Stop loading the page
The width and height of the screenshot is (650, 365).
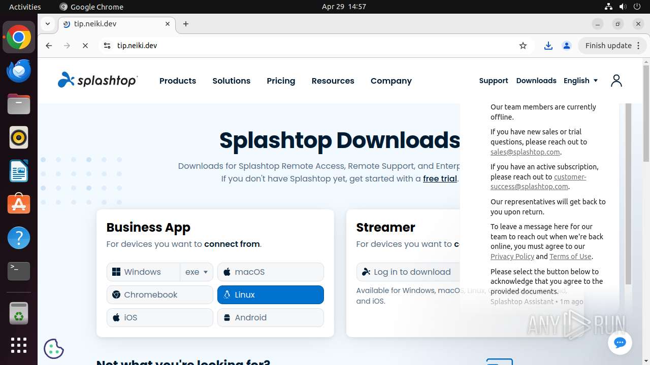point(85,46)
